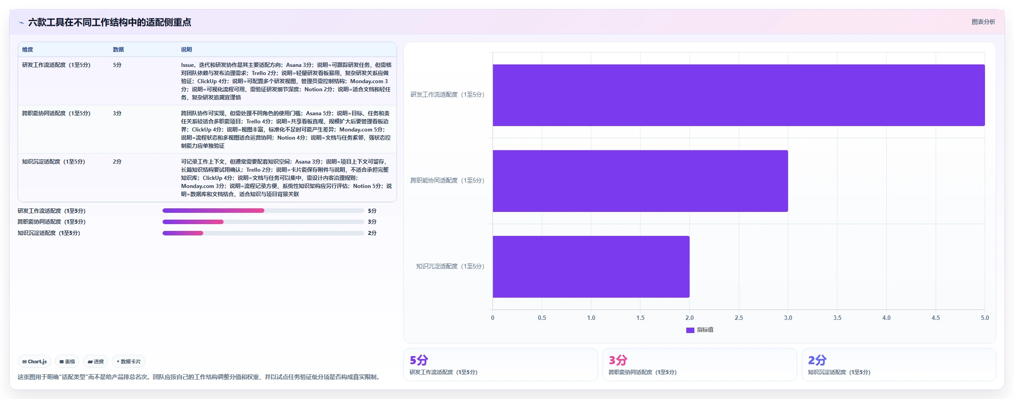Viewport: 1014px width, 399px height.
Task: Click the 5.0 tick on the x-axis
Action: point(985,318)
